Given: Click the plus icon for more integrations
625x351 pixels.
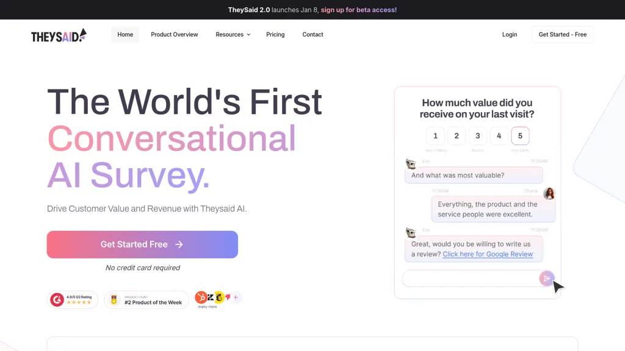Looking at the screenshot, I should [x=236, y=297].
